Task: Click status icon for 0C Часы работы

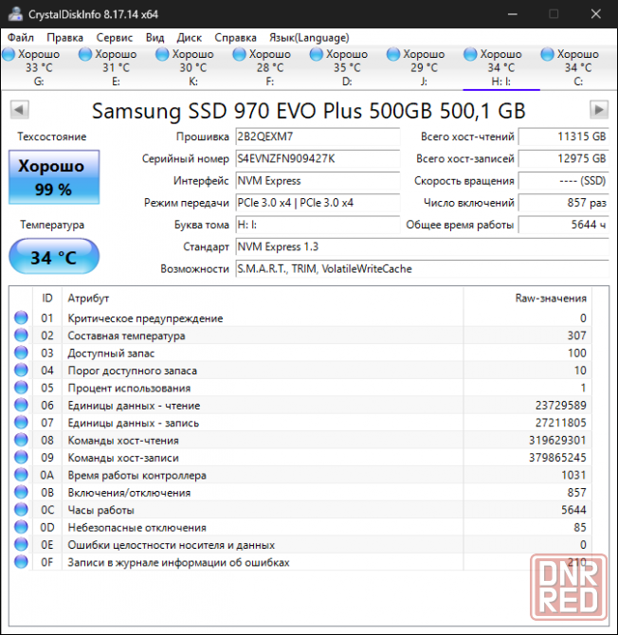Action: click(x=21, y=509)
